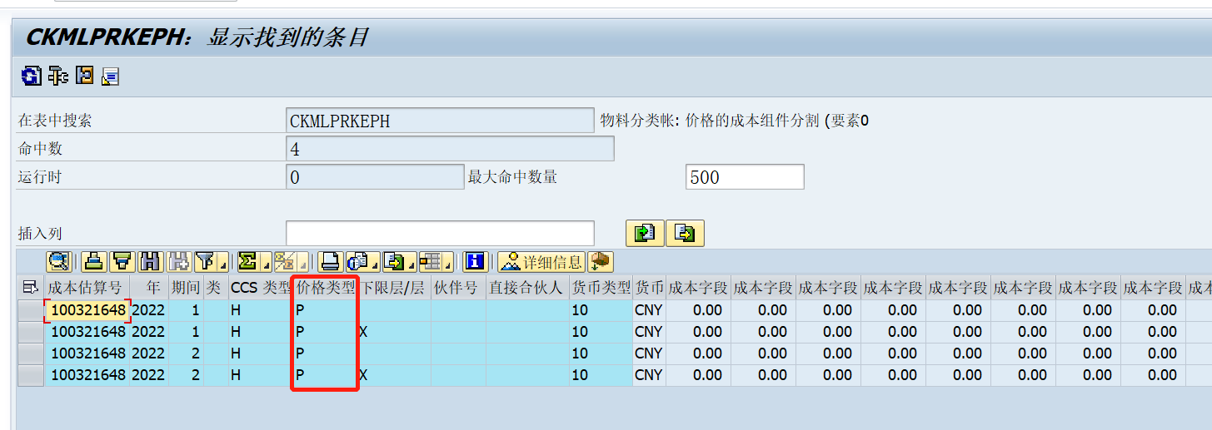Click the Views icon in the grid toolbar
Viewport: 1212px width, 430px height.
click(x=357, y=262)
